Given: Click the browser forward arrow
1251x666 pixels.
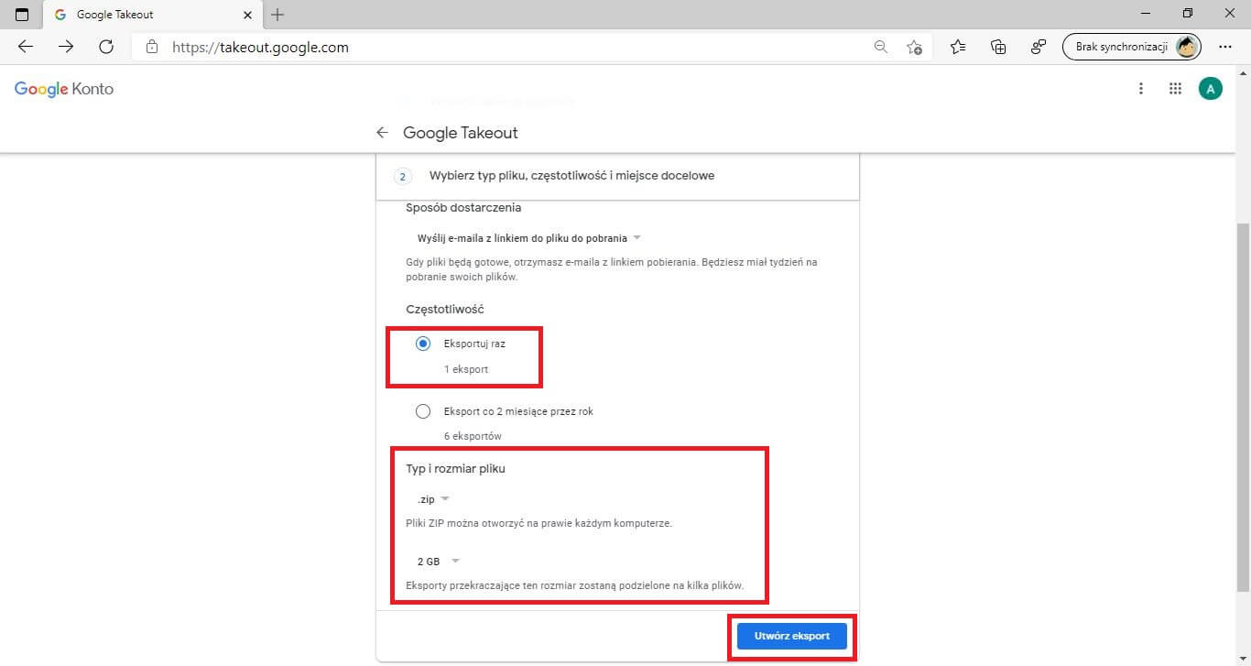Looking at the screenshot, I should click(x=66, y=47).
